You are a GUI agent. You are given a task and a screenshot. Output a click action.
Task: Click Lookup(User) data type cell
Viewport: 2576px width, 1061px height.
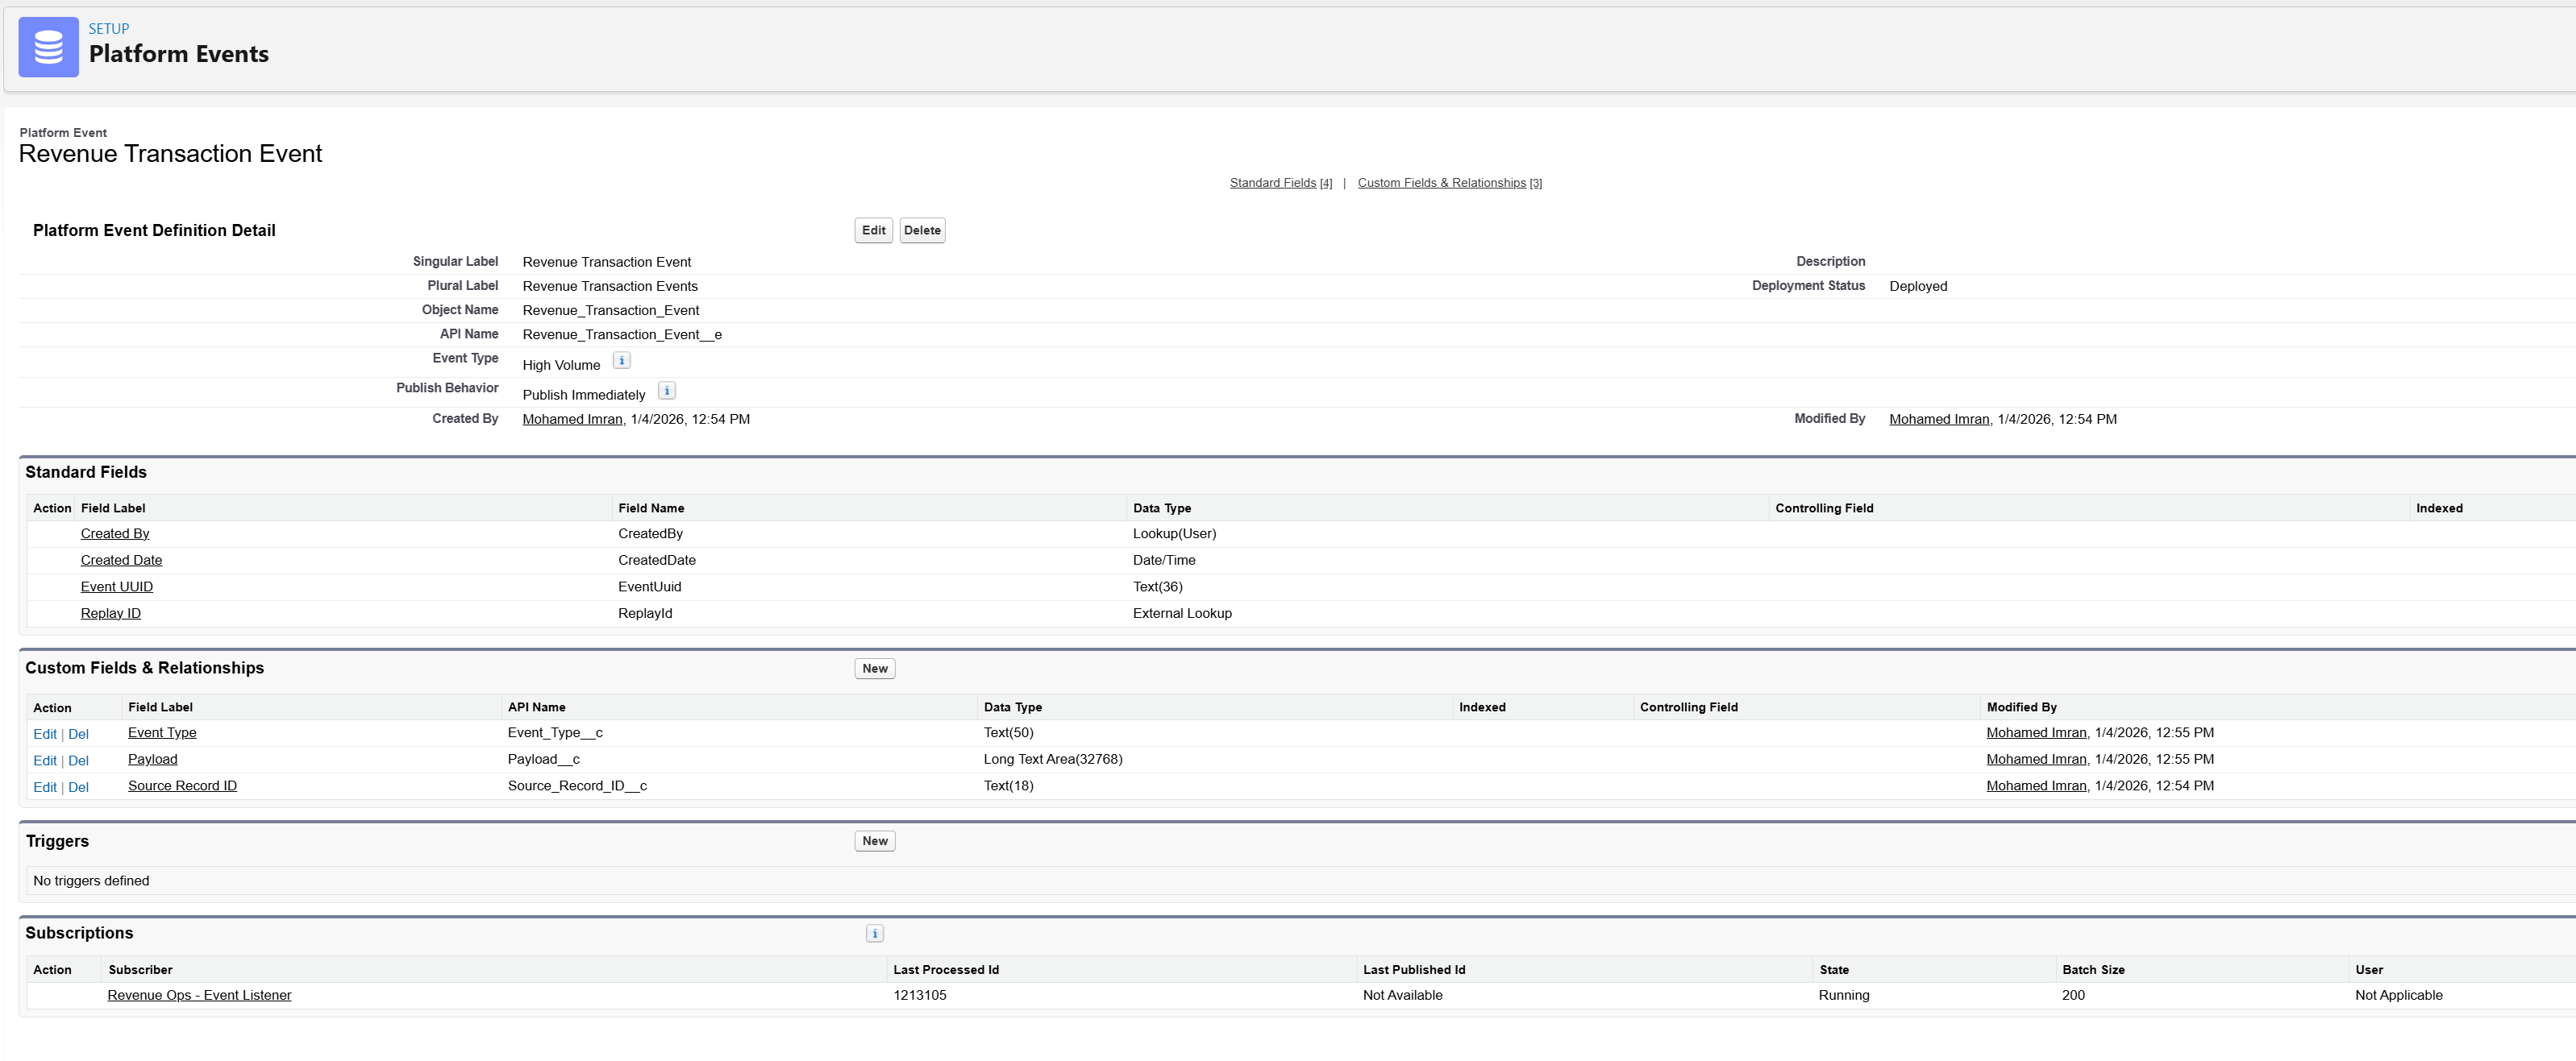(x=1174, y=534)
